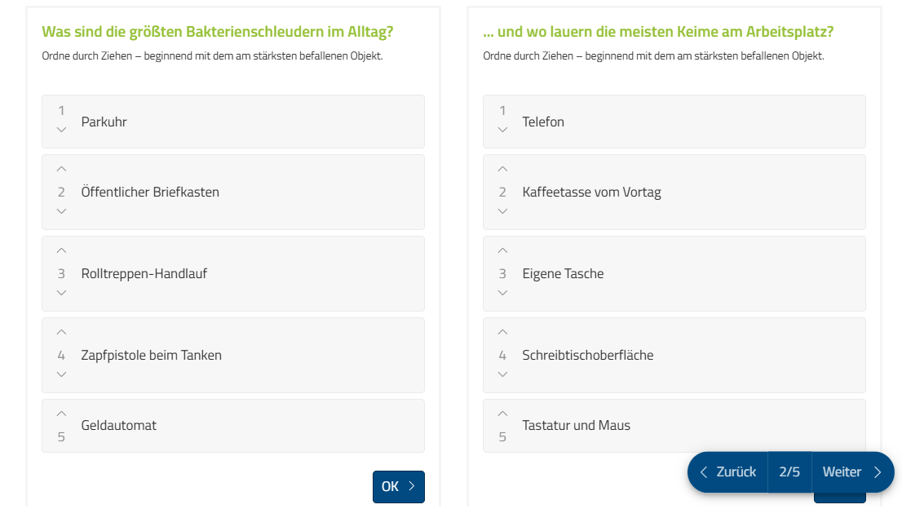
Task: Select the Rolltreppen-Handlauf list item
Action: (233, 274)
